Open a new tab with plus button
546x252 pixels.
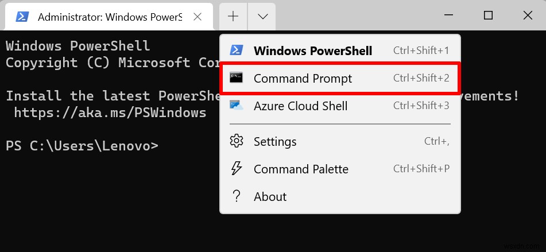[233, 17]
